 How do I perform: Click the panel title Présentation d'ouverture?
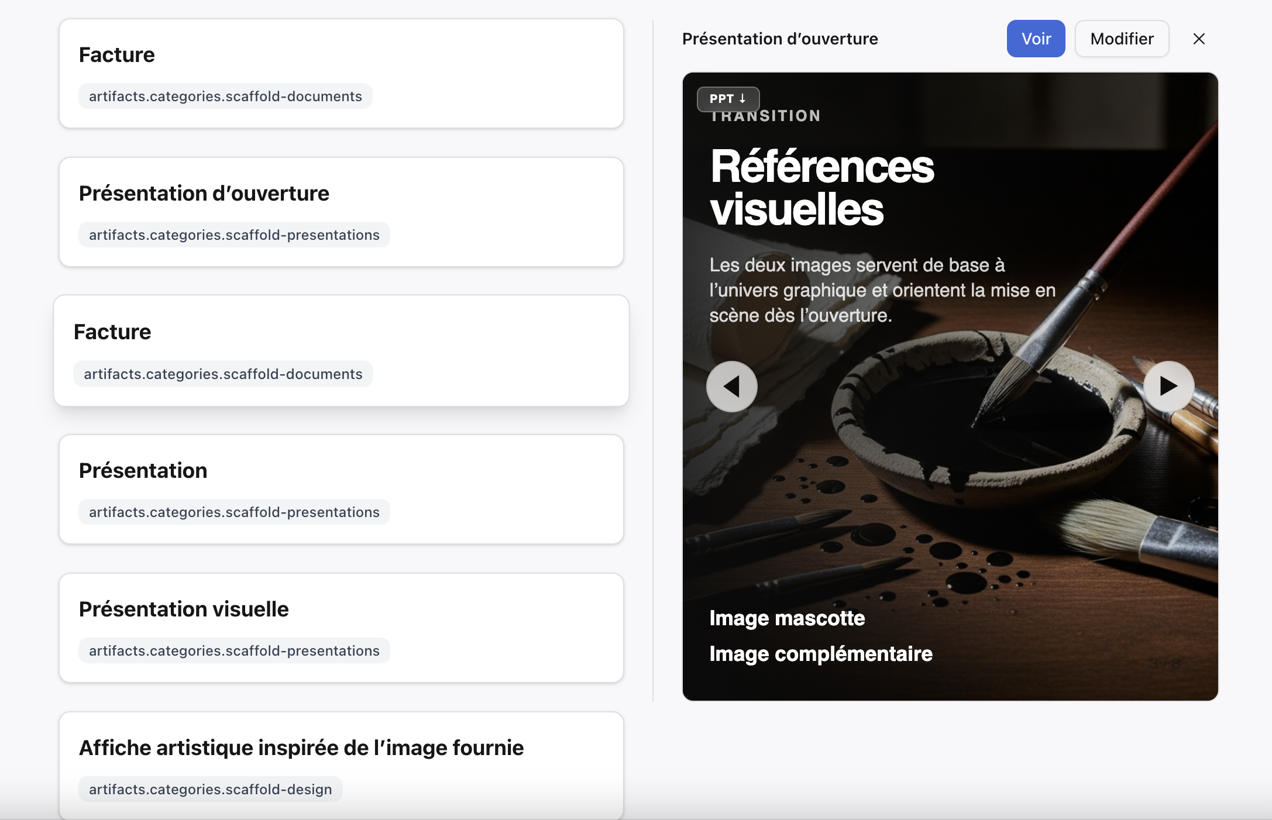(780, 39)
